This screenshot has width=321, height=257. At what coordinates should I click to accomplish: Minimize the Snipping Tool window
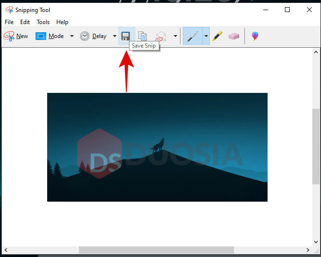pos(266,10)
